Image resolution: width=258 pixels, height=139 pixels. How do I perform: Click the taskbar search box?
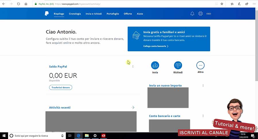37,136
